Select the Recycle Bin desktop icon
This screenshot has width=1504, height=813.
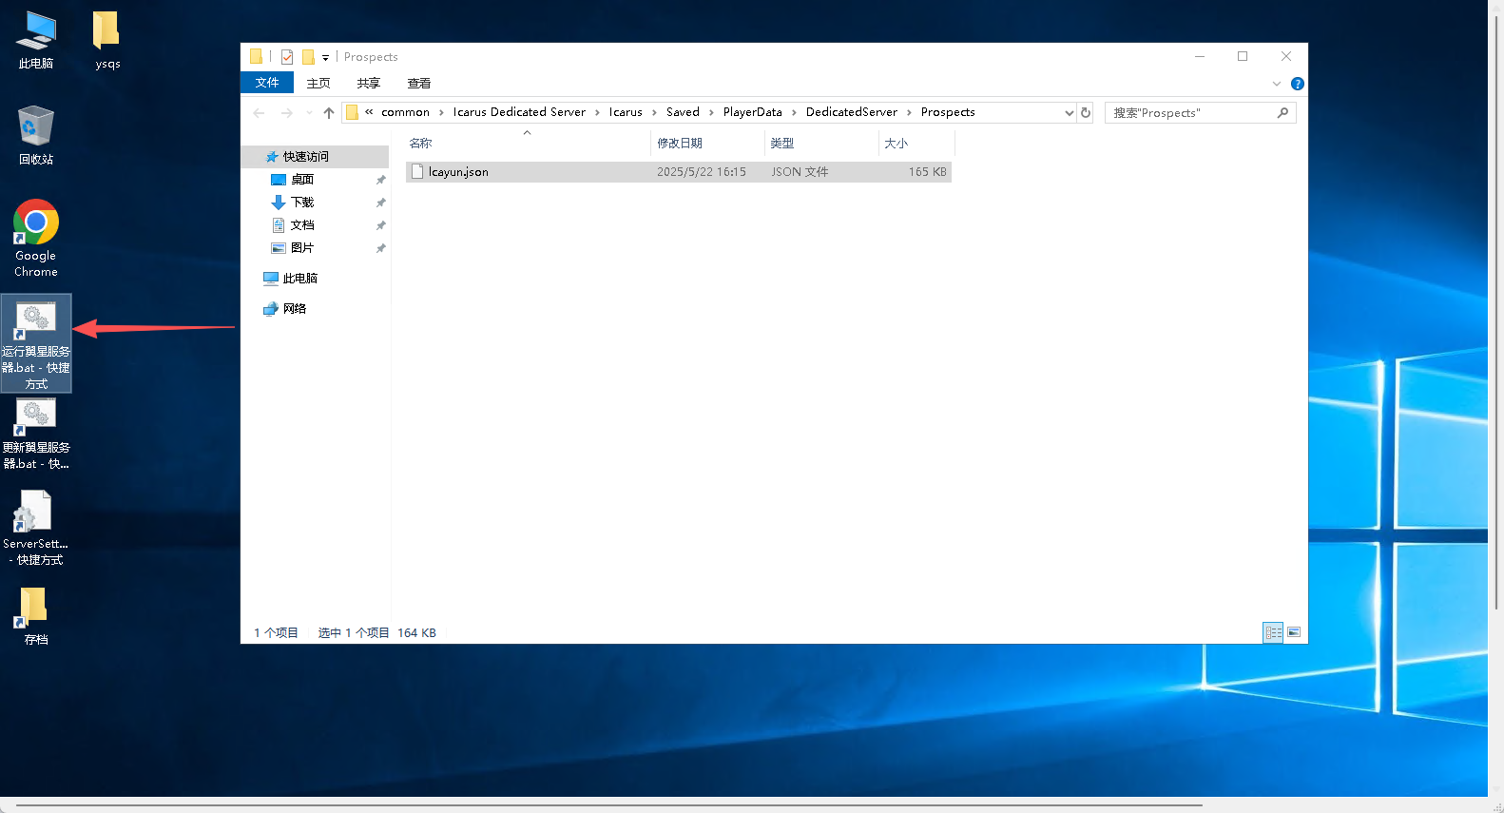(35, 126)
